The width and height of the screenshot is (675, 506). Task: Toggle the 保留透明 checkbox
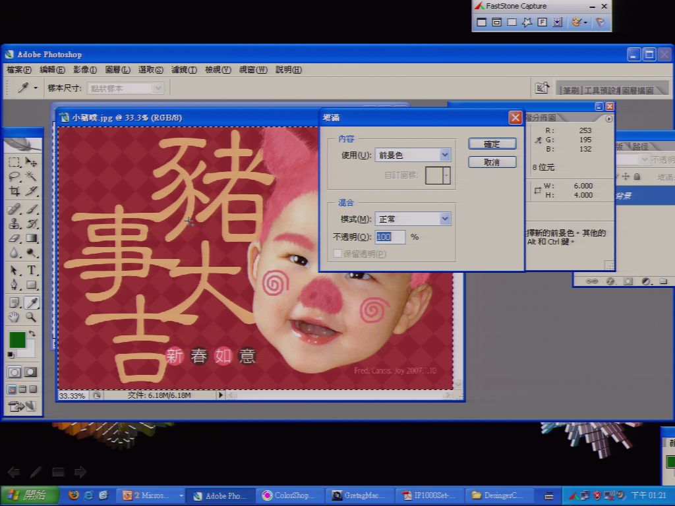pyautogui.click(x=337, y=254)
